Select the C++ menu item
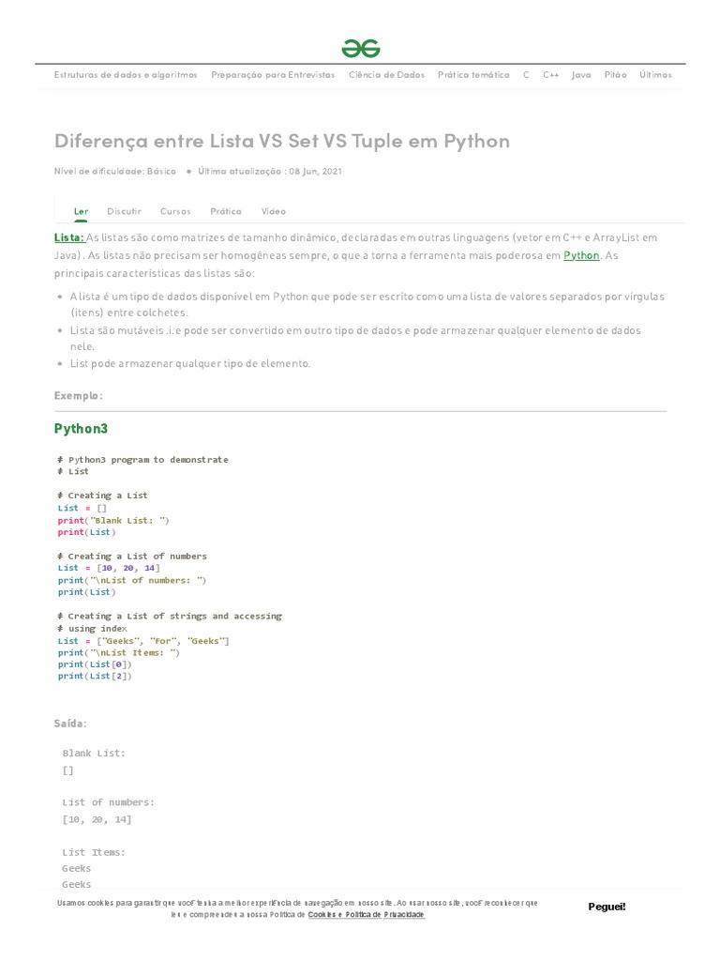The height and width of the screenshot is (961, 720). click(550, 75)
